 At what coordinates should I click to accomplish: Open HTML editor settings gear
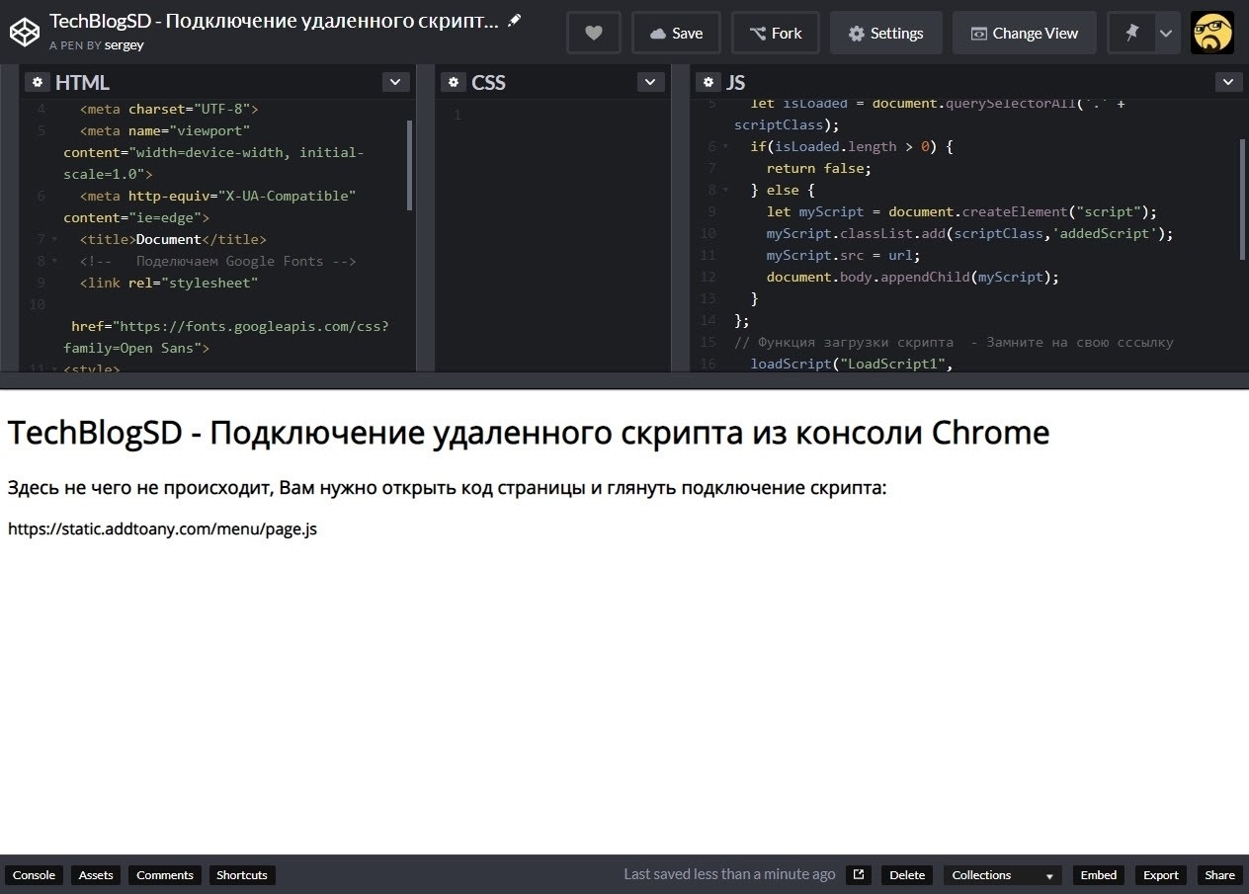point(38,82)
